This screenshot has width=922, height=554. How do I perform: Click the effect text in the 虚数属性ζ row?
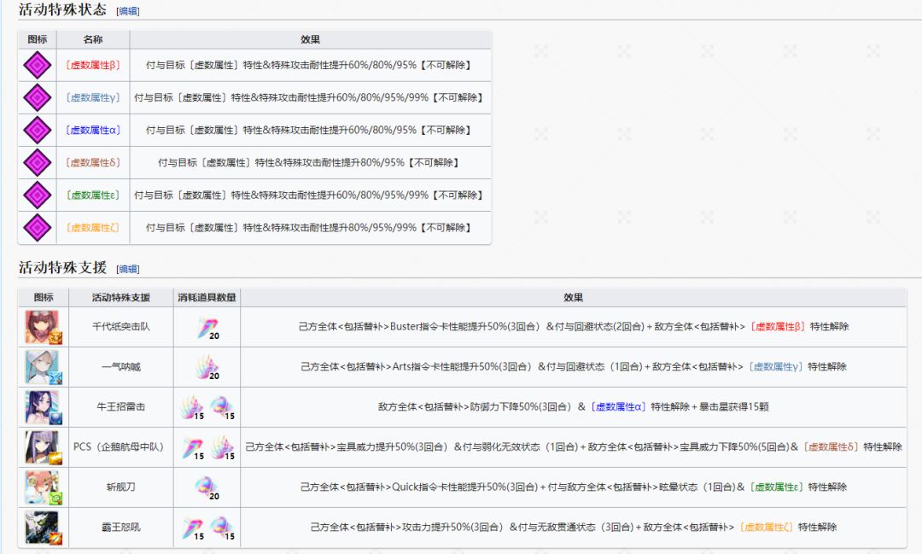coord(308,228)
